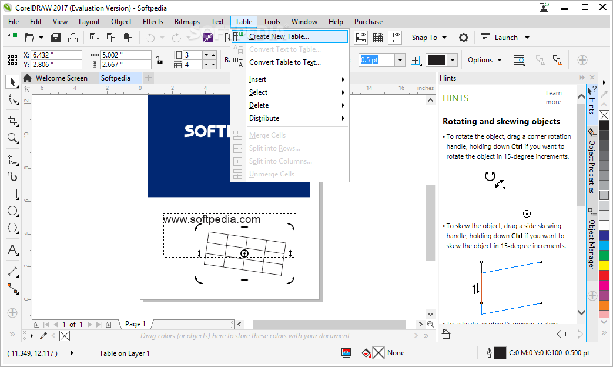Click the black outline color swatch
The image size is (613, 367).
(x=436, y=60)
